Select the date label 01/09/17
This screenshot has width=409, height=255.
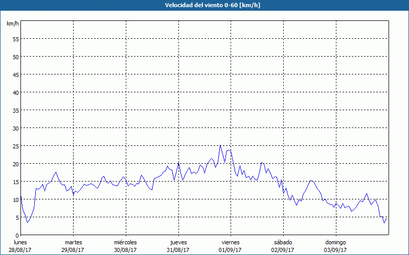[230, 250]
